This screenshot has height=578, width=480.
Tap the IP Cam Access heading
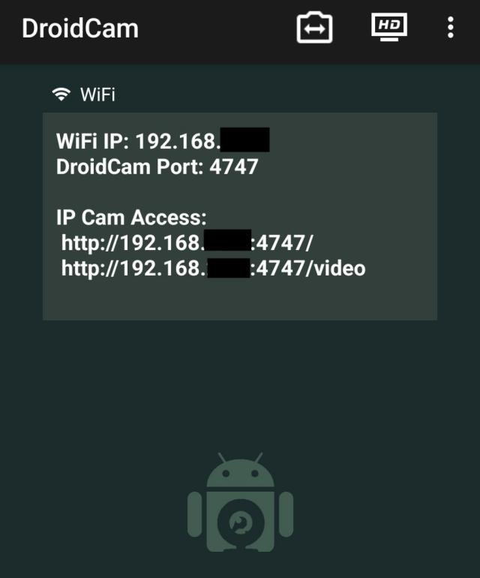[x=131, y=217]
